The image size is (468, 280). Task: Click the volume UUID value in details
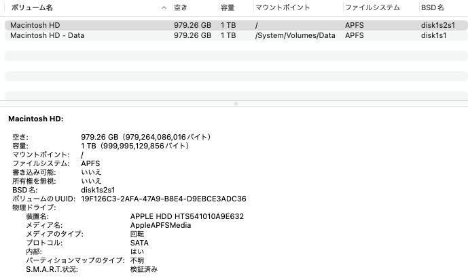163,199
